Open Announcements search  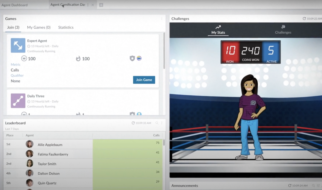click(313, 186)
